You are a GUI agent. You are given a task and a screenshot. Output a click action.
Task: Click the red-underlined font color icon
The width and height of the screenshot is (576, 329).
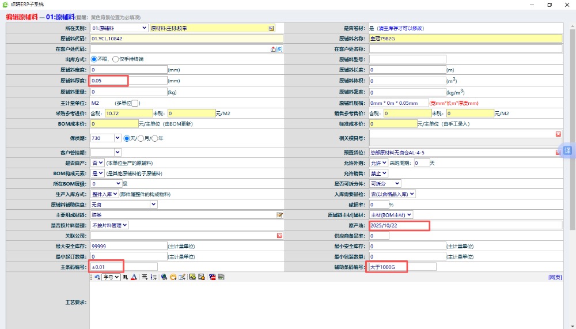pos(133,277)
